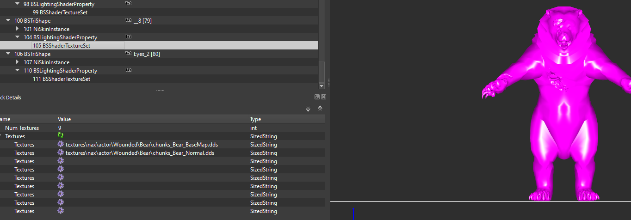This screenshot has width=631, height=220.
Task: Click Txt icon on 104 BSLightingShaderProperty row
Action: point(128,37)
